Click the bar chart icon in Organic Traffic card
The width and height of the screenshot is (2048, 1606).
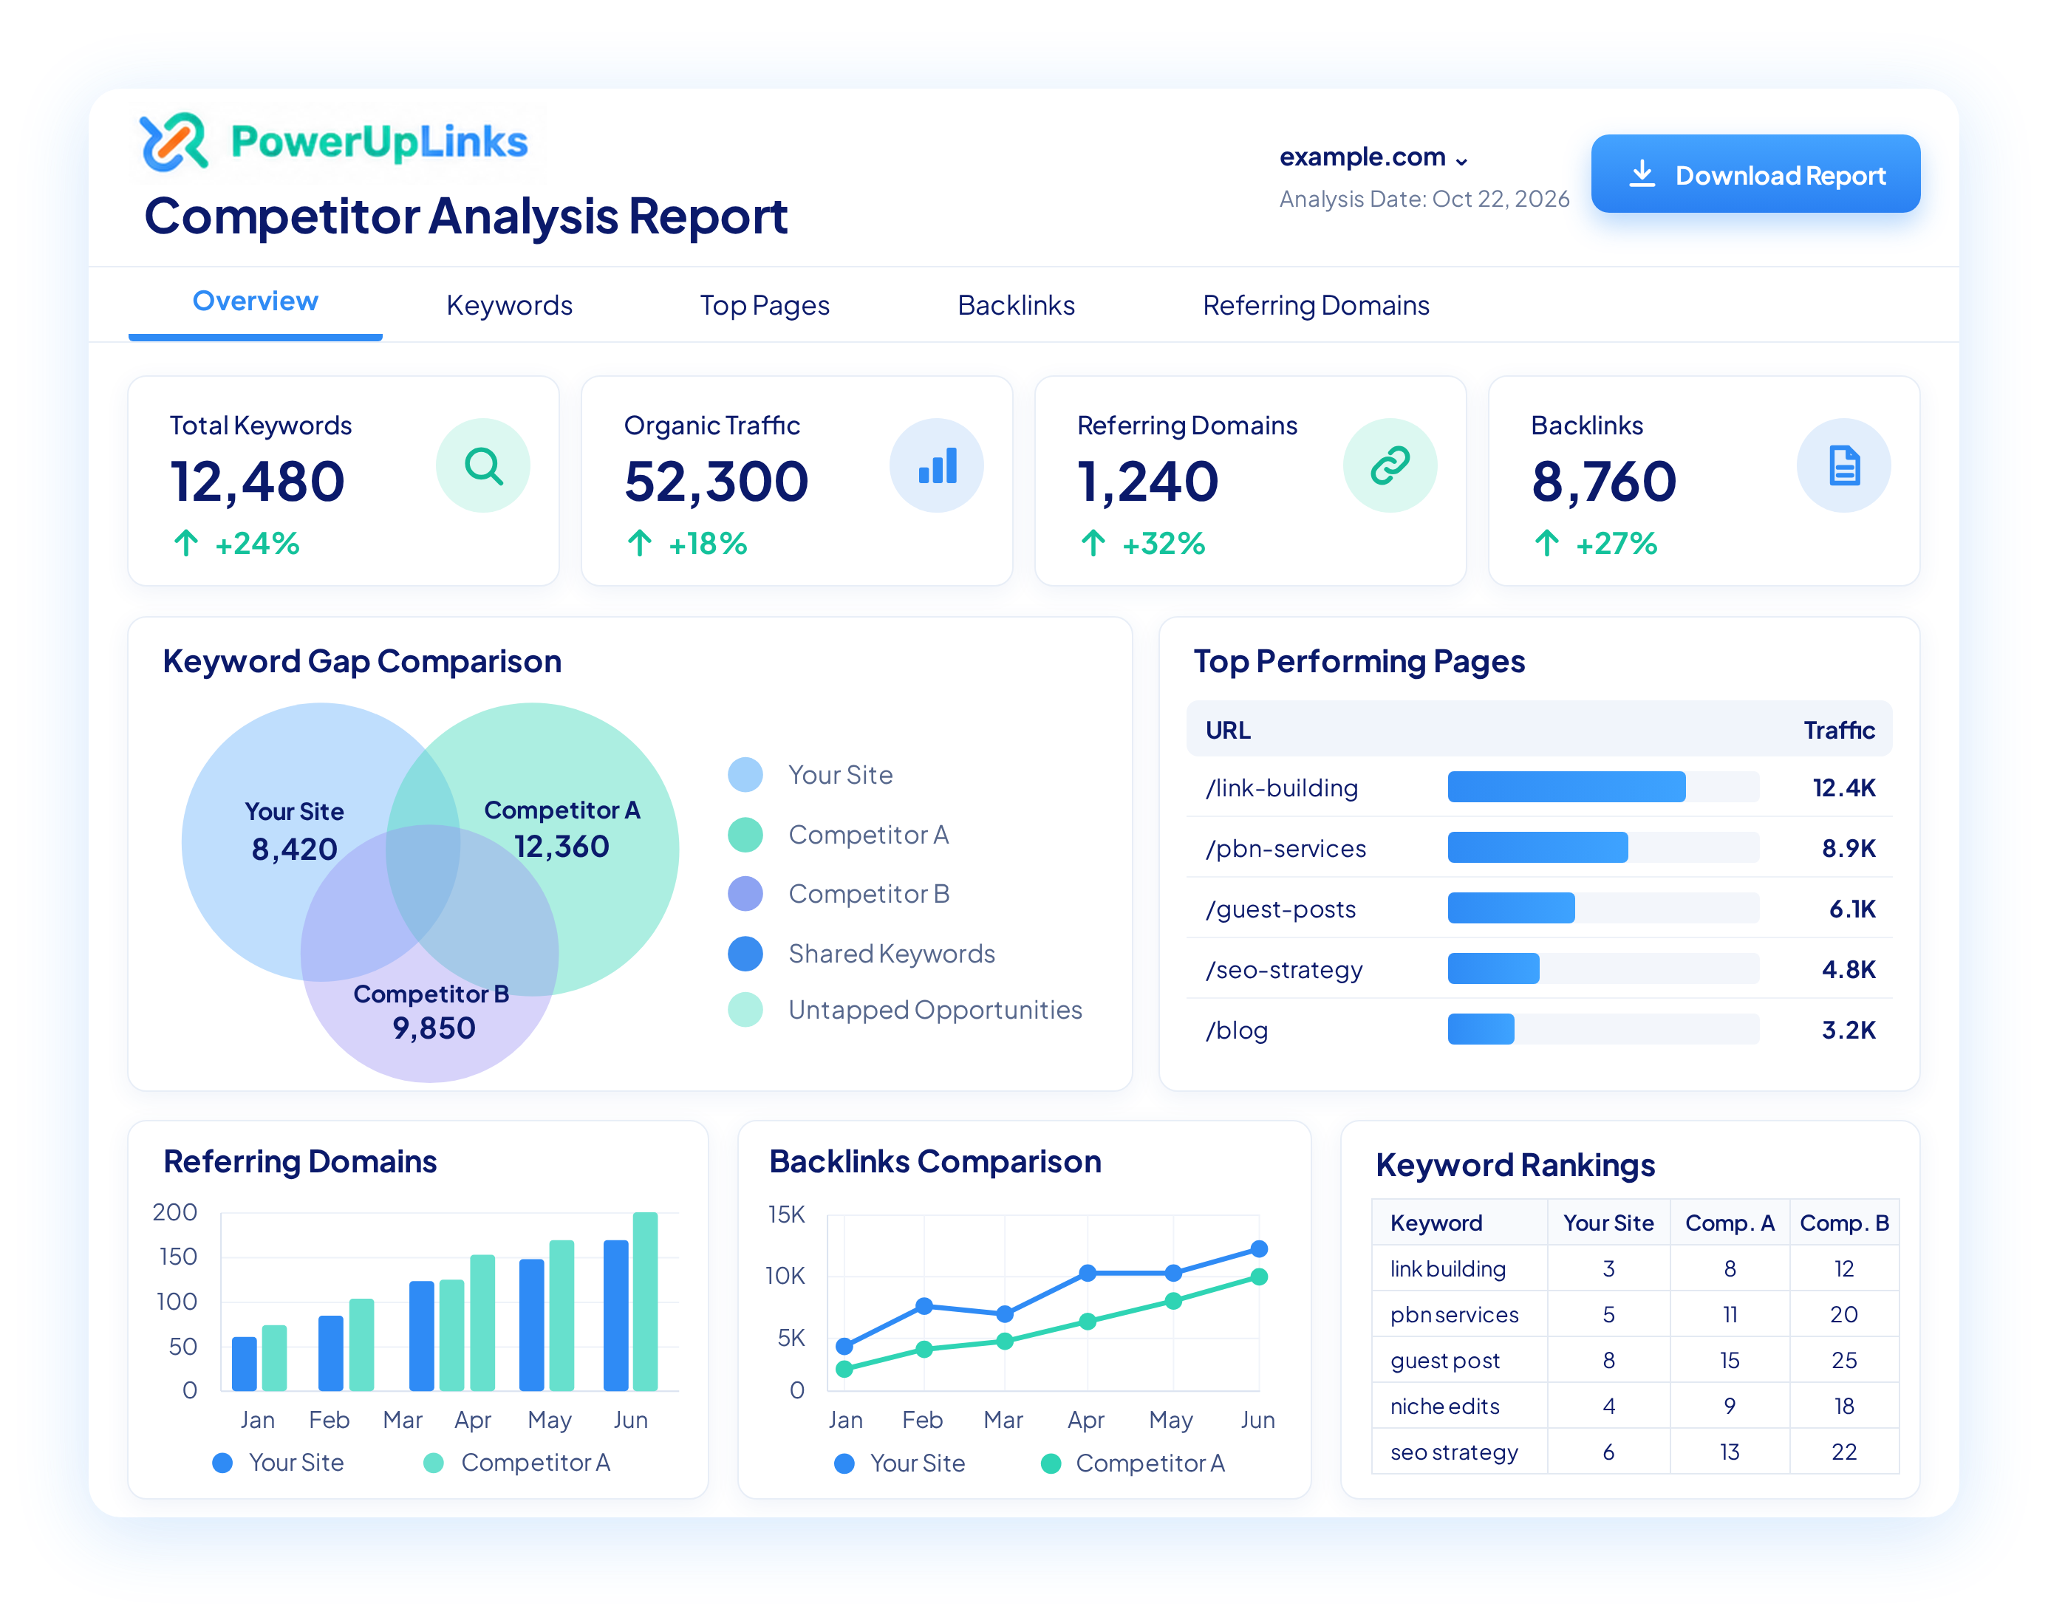tap(937, 465)
